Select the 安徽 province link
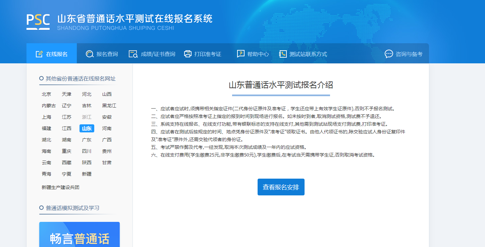This screenshot has height=247, width=485. point(107,117)
